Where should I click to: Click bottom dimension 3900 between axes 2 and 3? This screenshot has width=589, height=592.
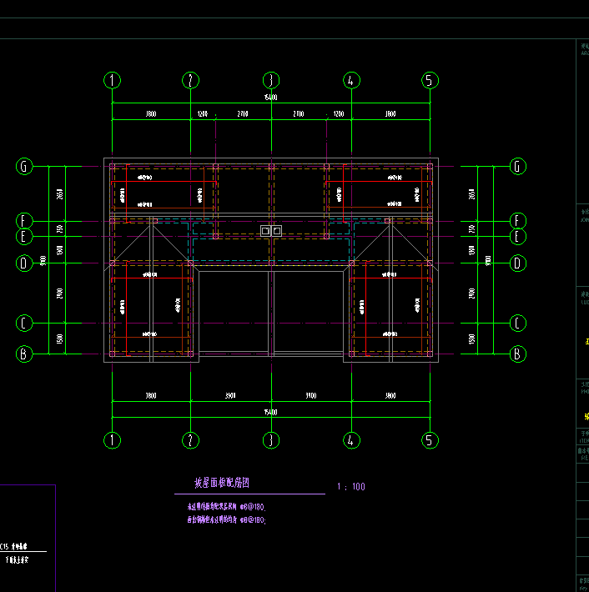tap(230, 396)
